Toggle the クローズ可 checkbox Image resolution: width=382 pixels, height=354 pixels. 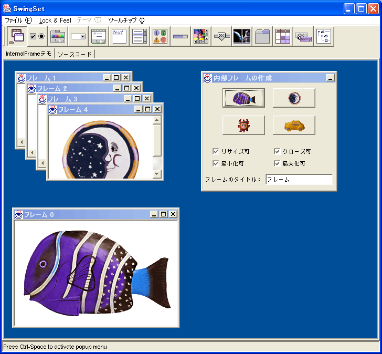click(x=277, y=151)
